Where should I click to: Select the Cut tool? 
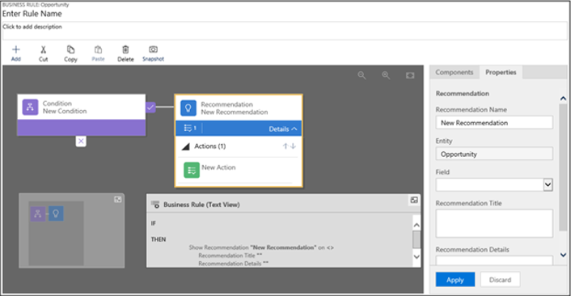pyautogui.click(x=44, y=53)
